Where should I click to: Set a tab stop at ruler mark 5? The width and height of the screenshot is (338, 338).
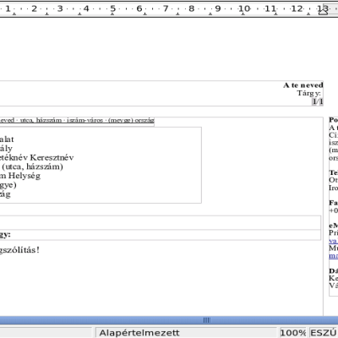pos(113,8)
